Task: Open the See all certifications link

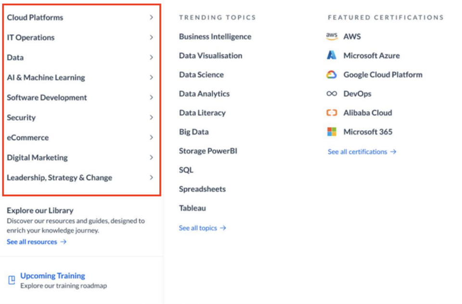Action: tap(362, 152)
